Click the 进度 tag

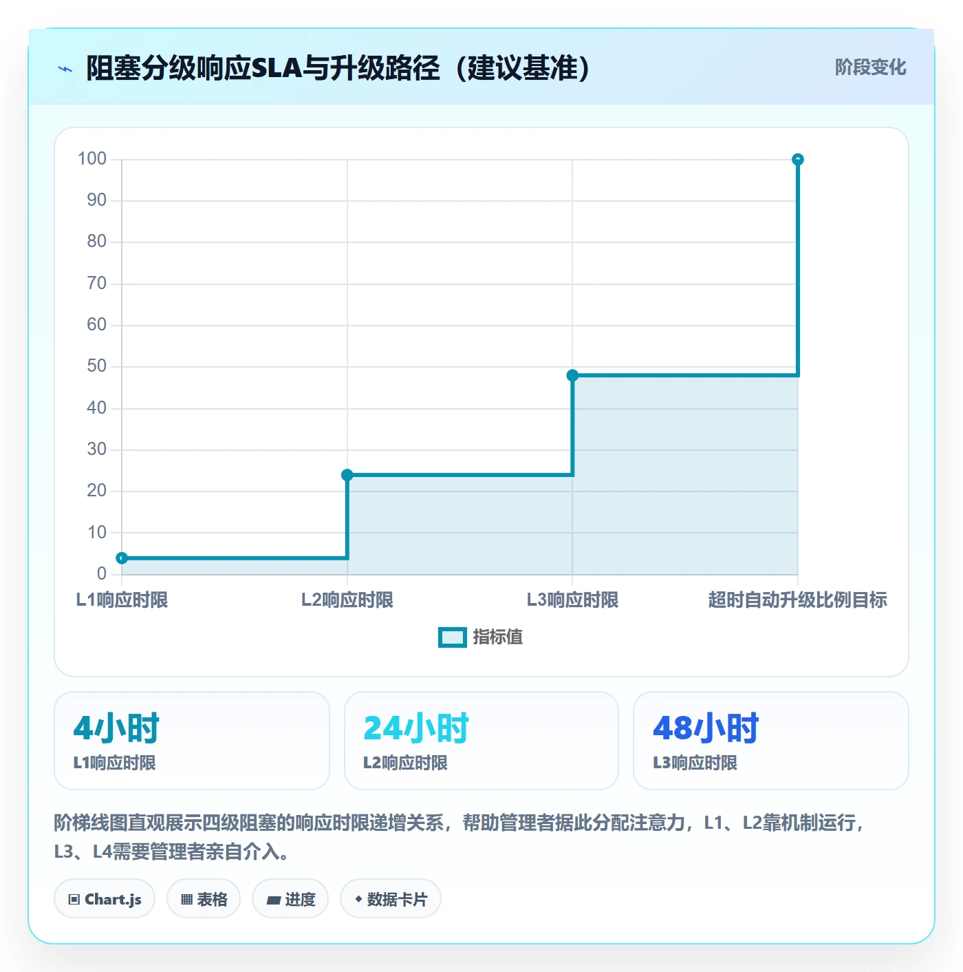coord(290,899)
